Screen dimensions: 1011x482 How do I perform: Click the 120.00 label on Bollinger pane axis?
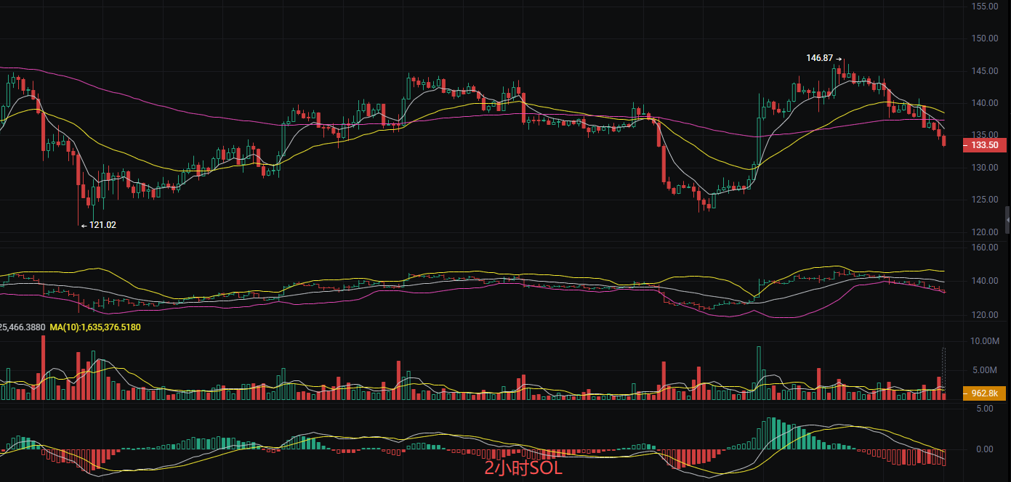click(x=985, y=315)
